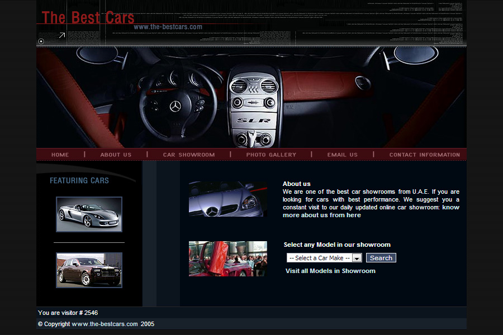The width and height of the screenshot is (503, 335).
Task: Open the EMAIL US navigation link
Action: coord(342,155)
